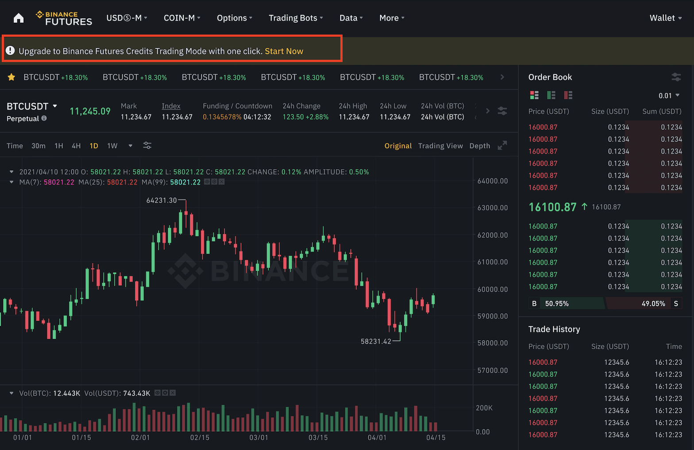Click the Perpetual contract label
This screenshot has width=694, height=450.
(23, 118)
